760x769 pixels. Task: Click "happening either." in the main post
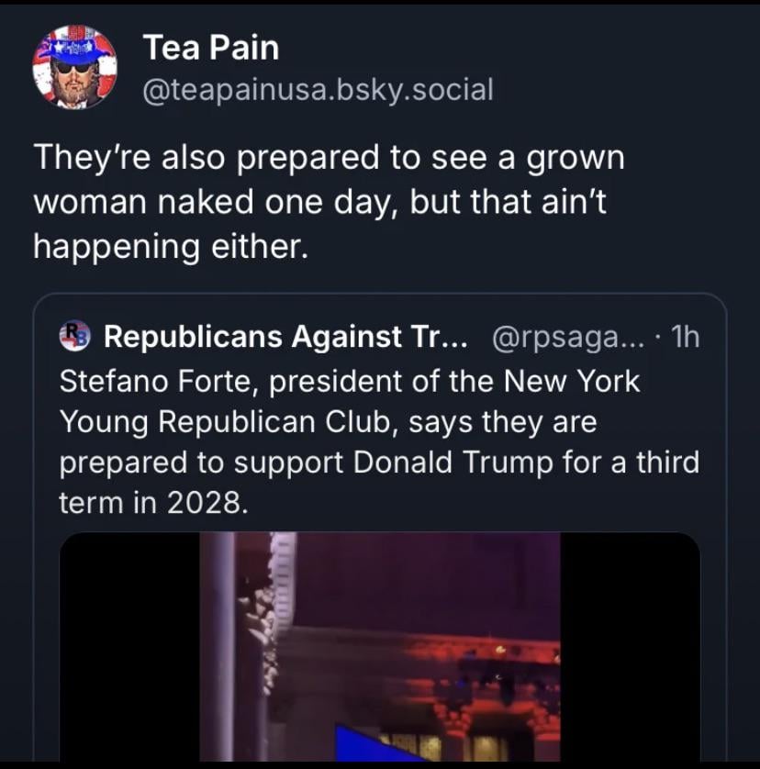tap(168, 246)
